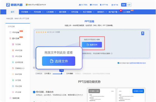The width and height of the screenshot is (156, 102).
Task: Click the 登录 button
Action: pos(124,5)
